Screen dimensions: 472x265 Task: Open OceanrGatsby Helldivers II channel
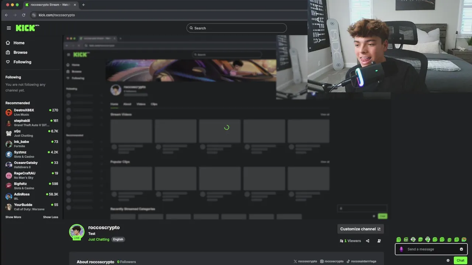pyautogui.click(x=32, y=165)
